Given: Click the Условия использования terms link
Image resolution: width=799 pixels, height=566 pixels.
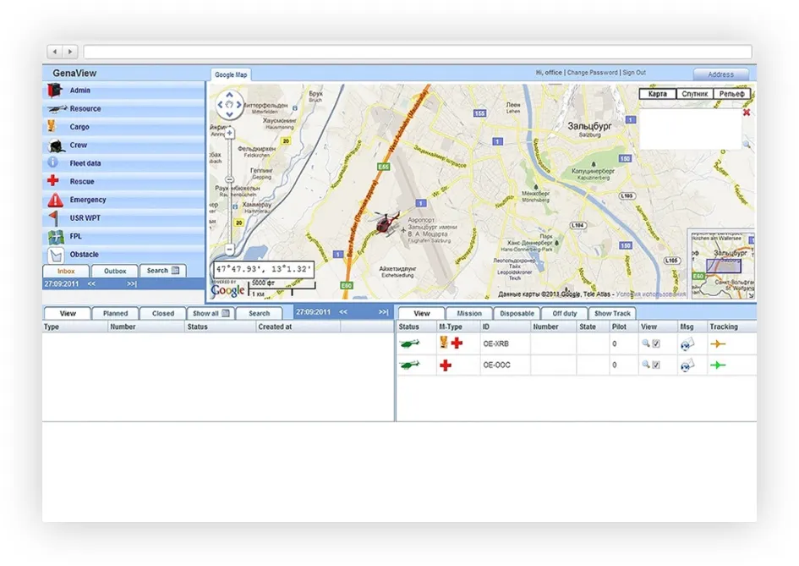Looking at the screenshot, I should pyautogui.click(x=651, y=294).
